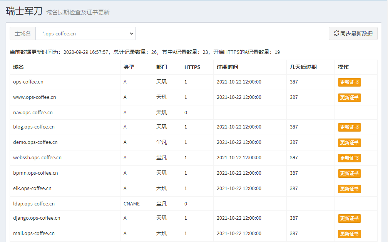Click the 过期时间 column header
The width and height of the screenshot is (388, 242).
click(x=227, y=67)
